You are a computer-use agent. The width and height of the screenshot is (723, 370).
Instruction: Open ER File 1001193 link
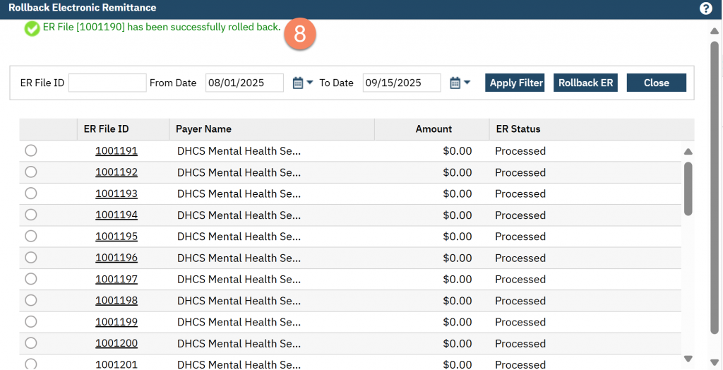tap(116, 193)
